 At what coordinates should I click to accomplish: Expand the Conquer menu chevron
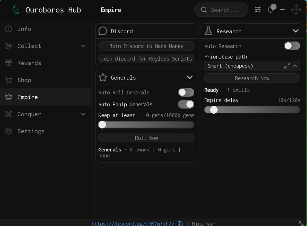pos(83,114)
